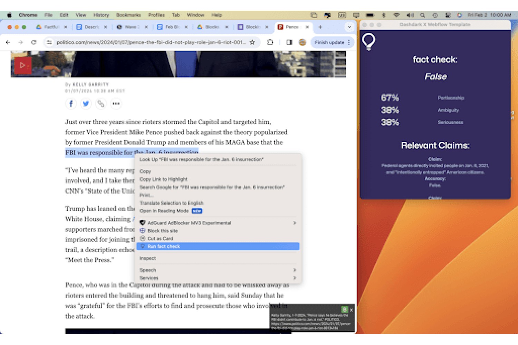Image resolution: width=518 pixels, height=345 pixels.
Task: Choose Inspect from context menu
Action: pos(218,258)
